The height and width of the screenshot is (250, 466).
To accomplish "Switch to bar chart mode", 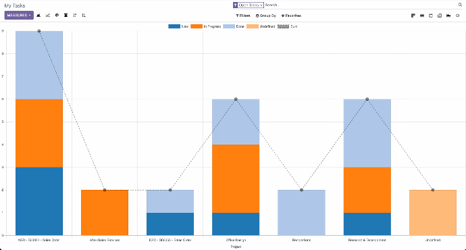I will click(x=38, y=16).
